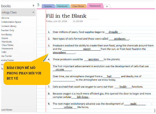Open Quick Notes at sidebar bottom
The image size is (156, 114).
tap(6, 110)
